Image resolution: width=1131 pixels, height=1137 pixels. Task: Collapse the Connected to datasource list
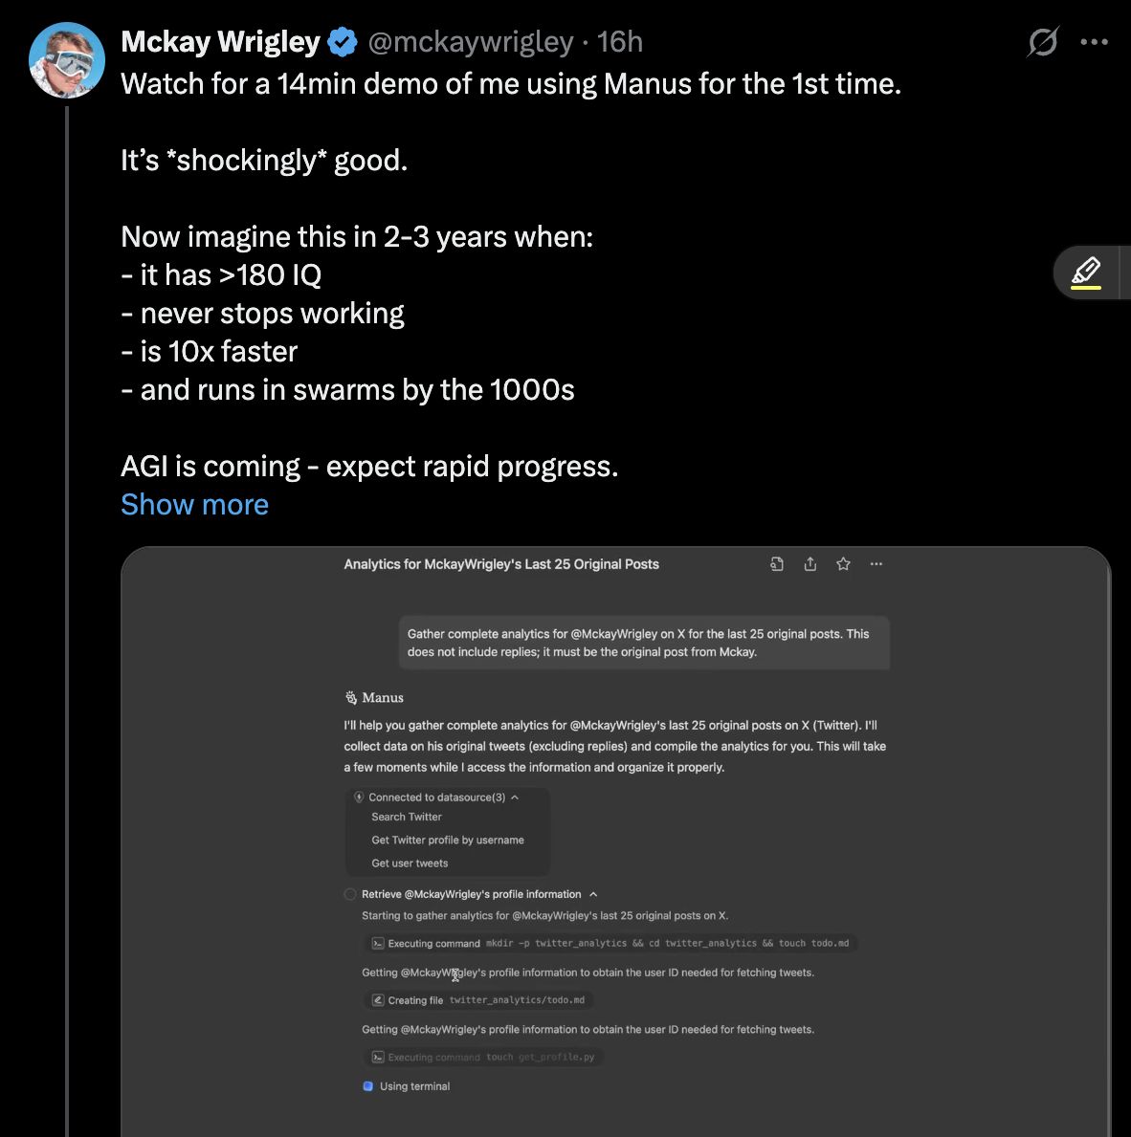(x=515, y=798)
